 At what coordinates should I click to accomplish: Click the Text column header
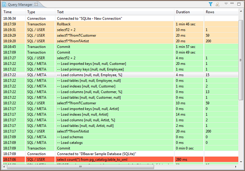pos(115,12)
